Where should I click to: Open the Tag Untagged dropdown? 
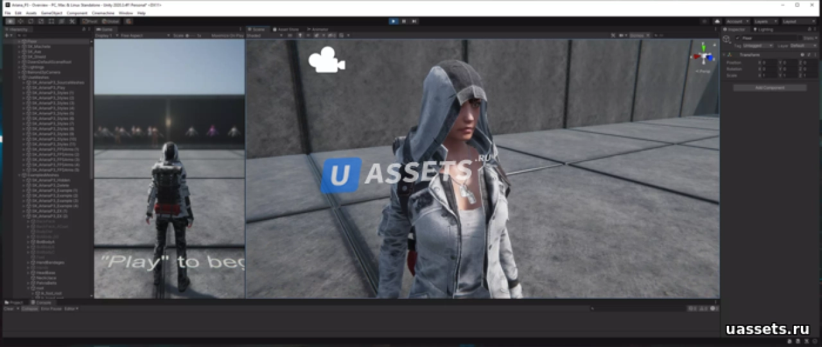(x=758, y=46)
